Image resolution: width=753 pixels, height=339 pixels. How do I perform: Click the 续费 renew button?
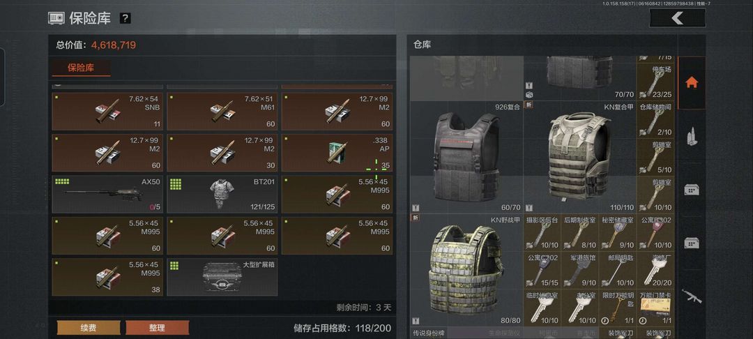tap(89, 328)
